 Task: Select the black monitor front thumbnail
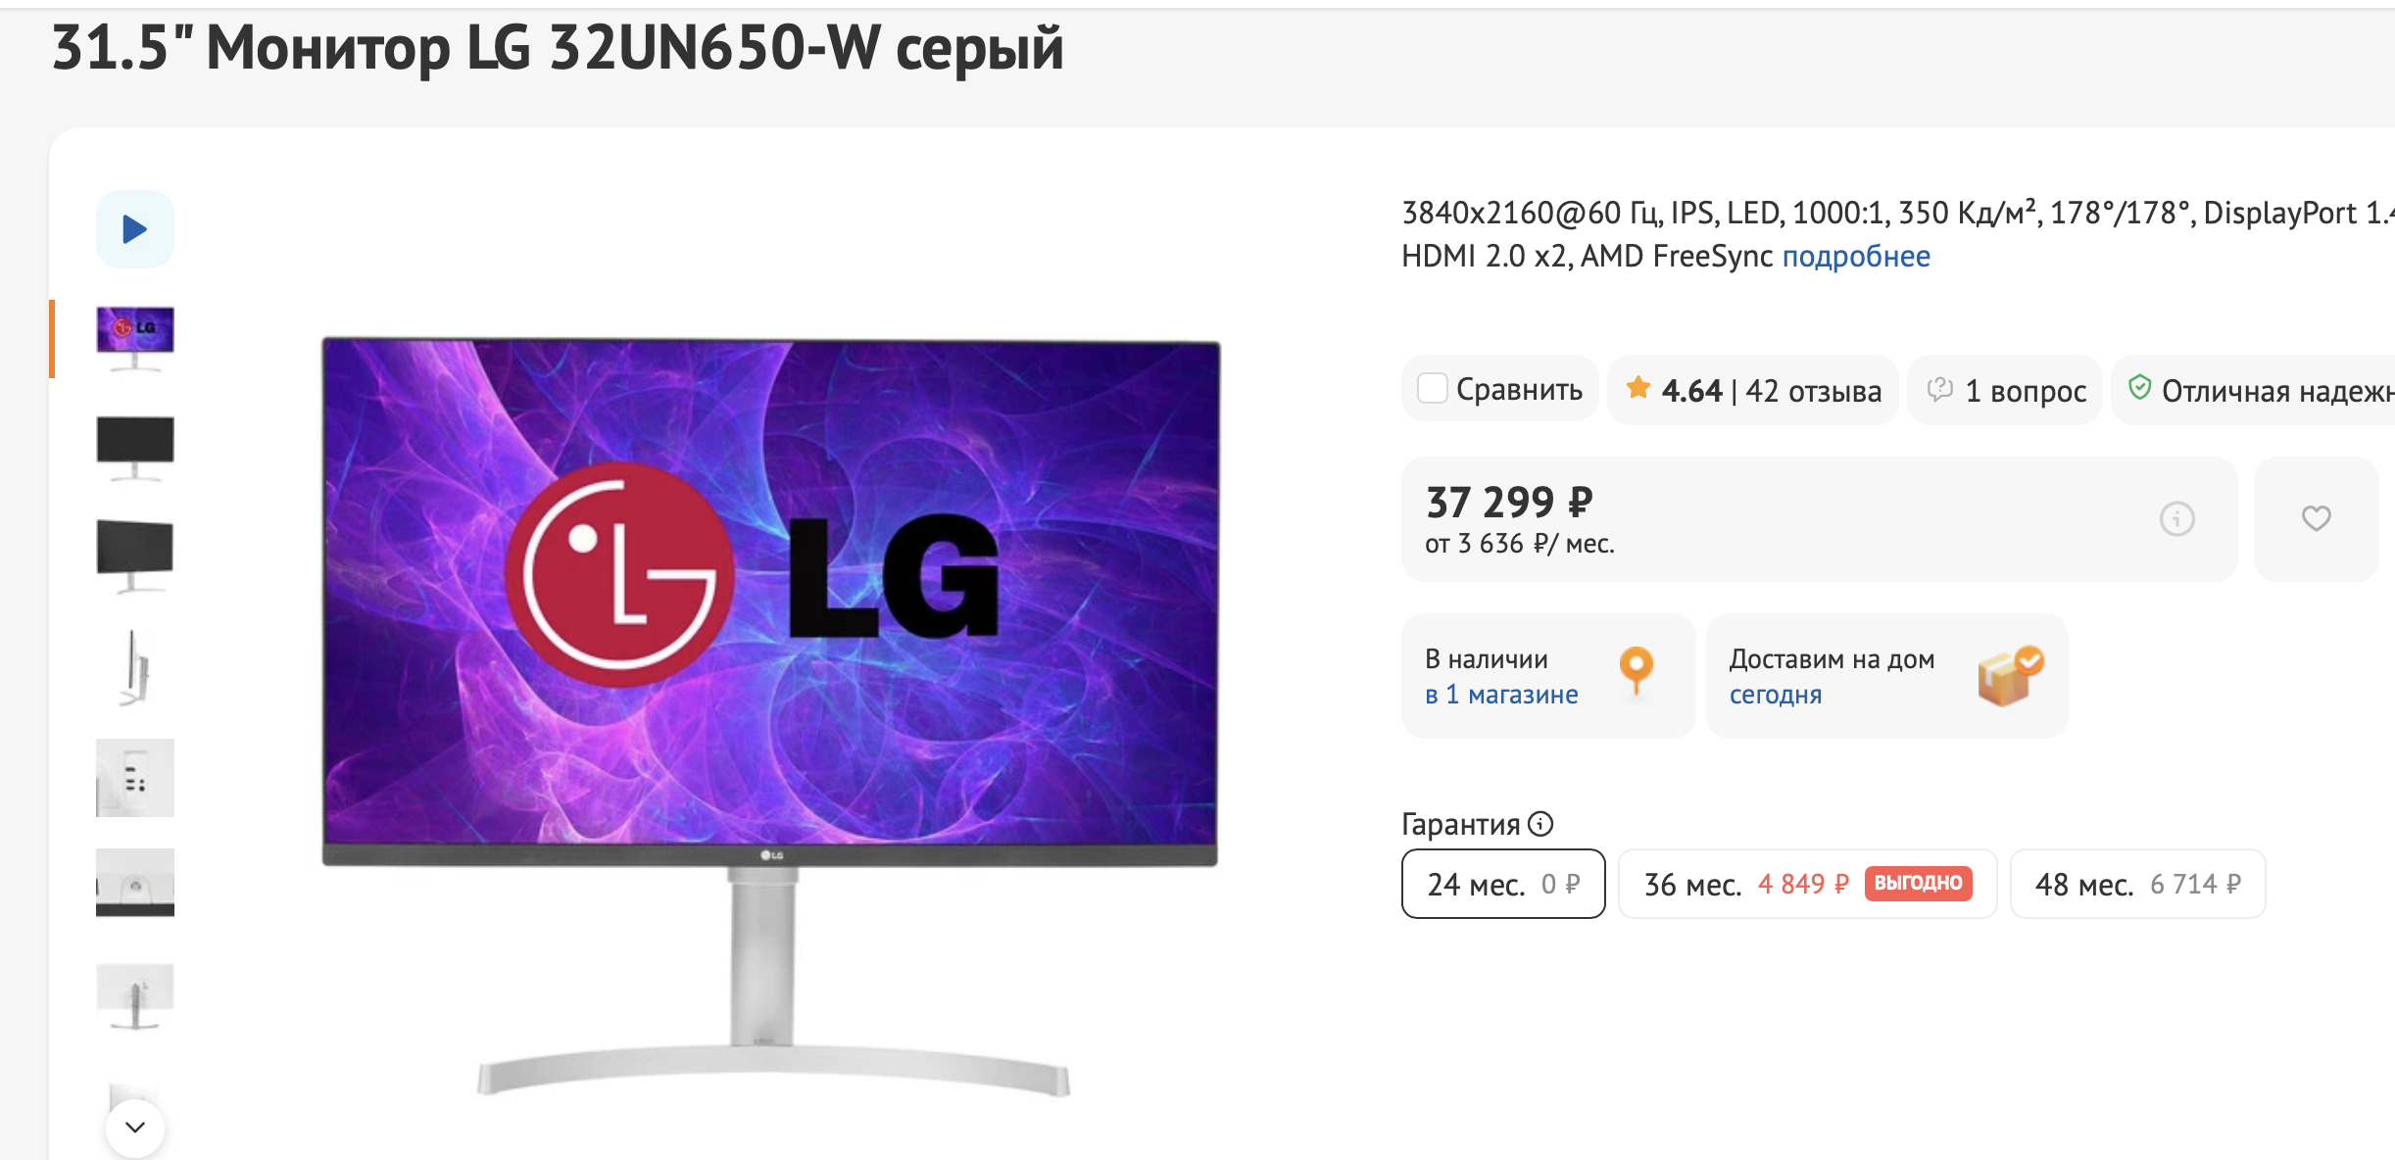135,448
